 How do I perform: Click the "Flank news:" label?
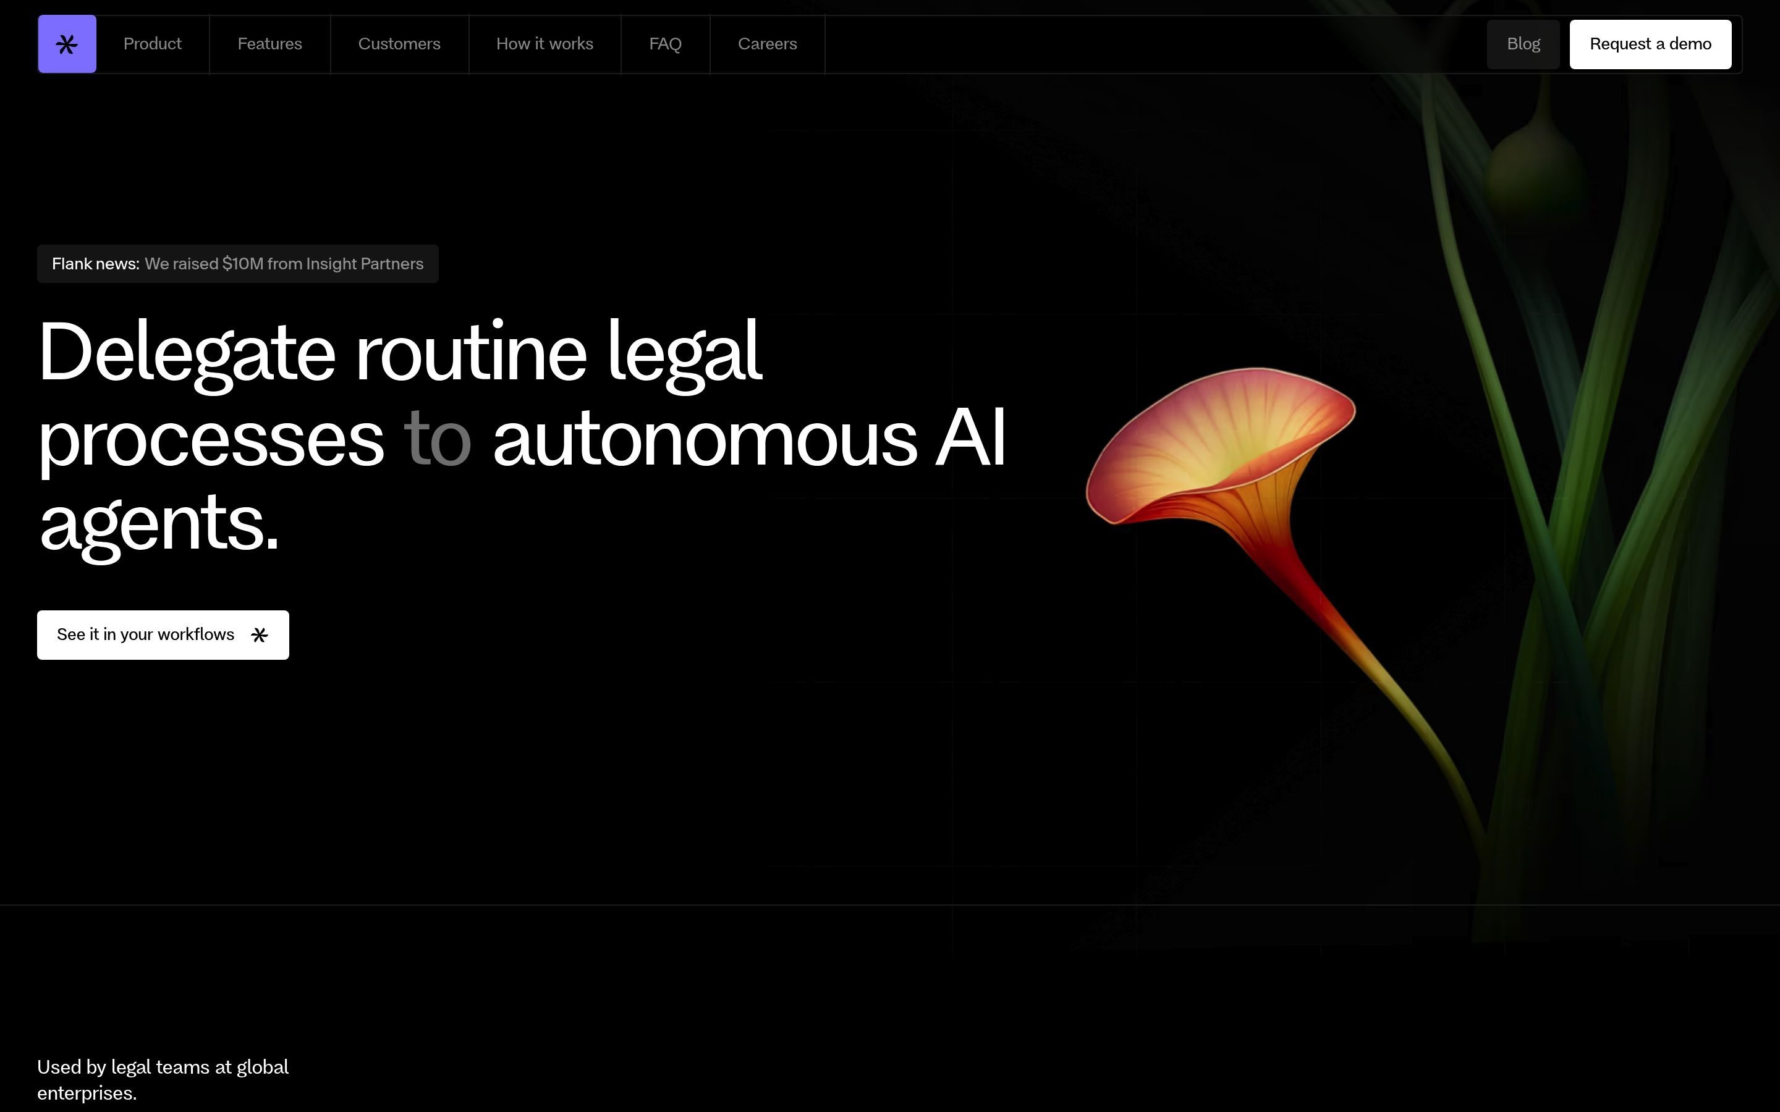[x=96, y=264]
